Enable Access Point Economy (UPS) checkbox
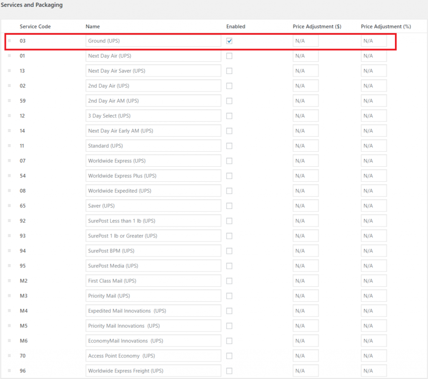 coord(229,356)
